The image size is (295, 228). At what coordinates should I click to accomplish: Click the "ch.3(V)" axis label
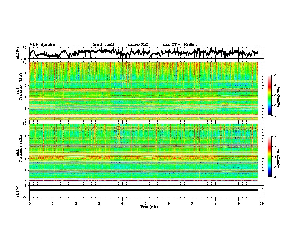pos(18,191)
